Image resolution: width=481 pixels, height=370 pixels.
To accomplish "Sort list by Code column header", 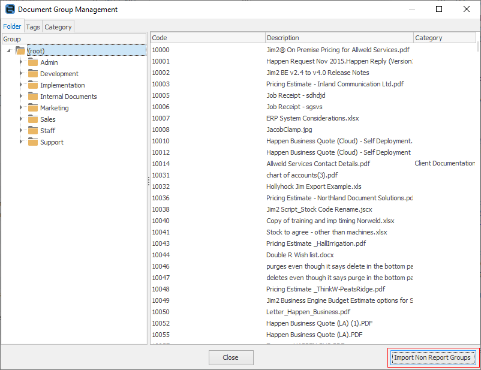I will (x=207, y=38).
